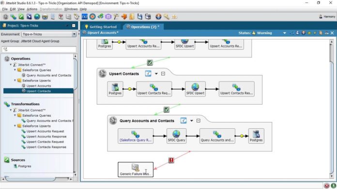Click the Upsert Contacts Request transformation node
The width and height of the screenshot is (337, 189).
click(154, 89)
